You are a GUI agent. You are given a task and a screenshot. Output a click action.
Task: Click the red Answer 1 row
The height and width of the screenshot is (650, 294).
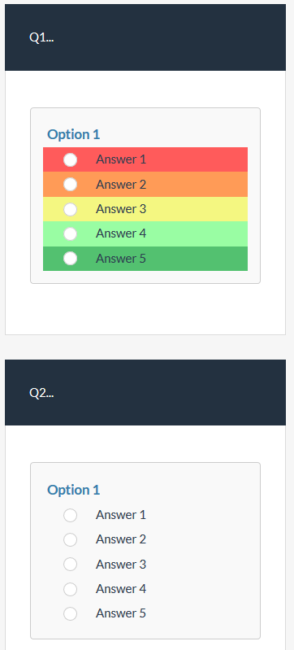coord(145,159)
